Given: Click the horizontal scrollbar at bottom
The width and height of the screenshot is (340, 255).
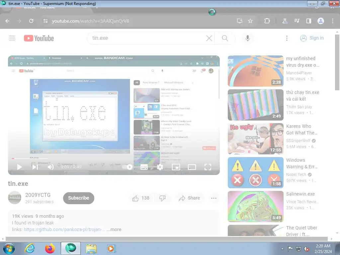Looking at the screenshot, I should [167, 239].
